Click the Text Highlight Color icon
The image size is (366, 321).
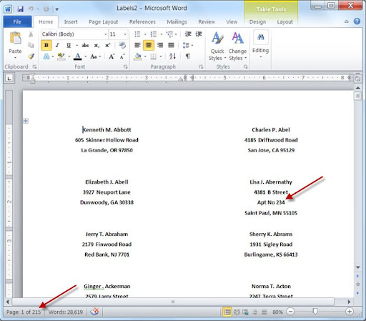coord(61,56)
